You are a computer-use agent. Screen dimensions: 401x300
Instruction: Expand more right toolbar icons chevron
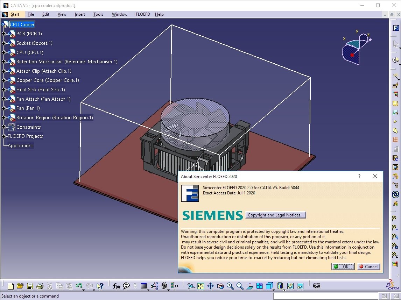coord(398,276)
